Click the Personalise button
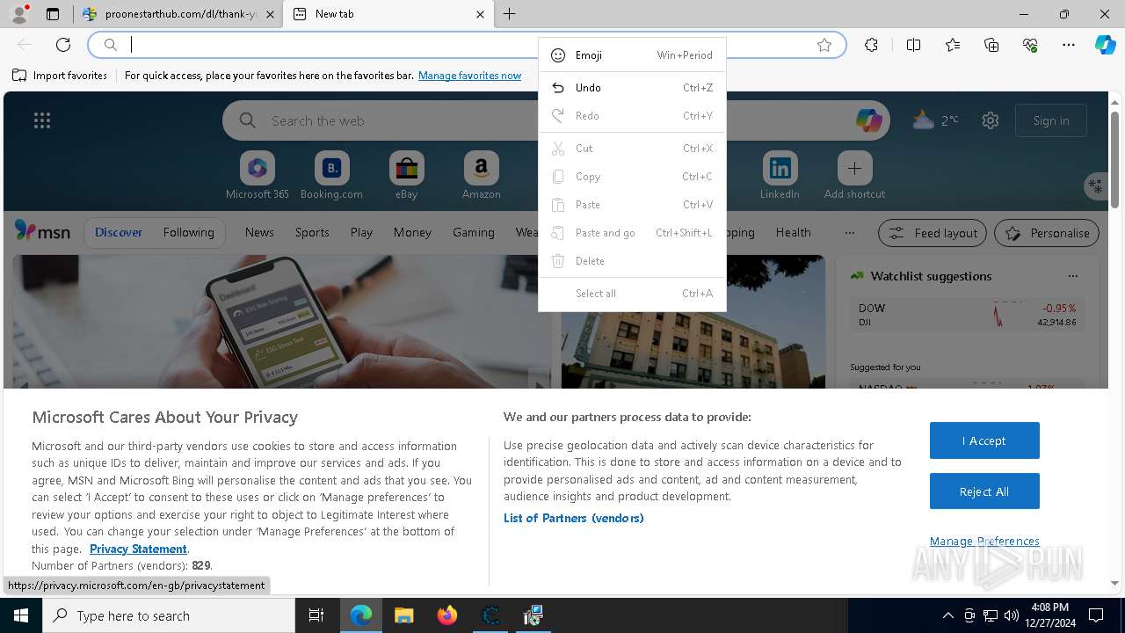The height and width of the screenshot is (633, 1125). (x=1047, y=233)
